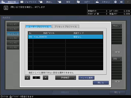Click the info icon beside the message

6,8
